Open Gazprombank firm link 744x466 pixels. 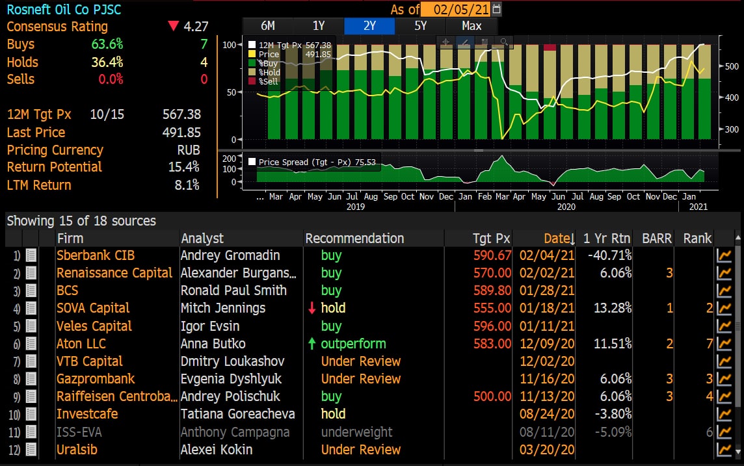click(x=96, y=379)
